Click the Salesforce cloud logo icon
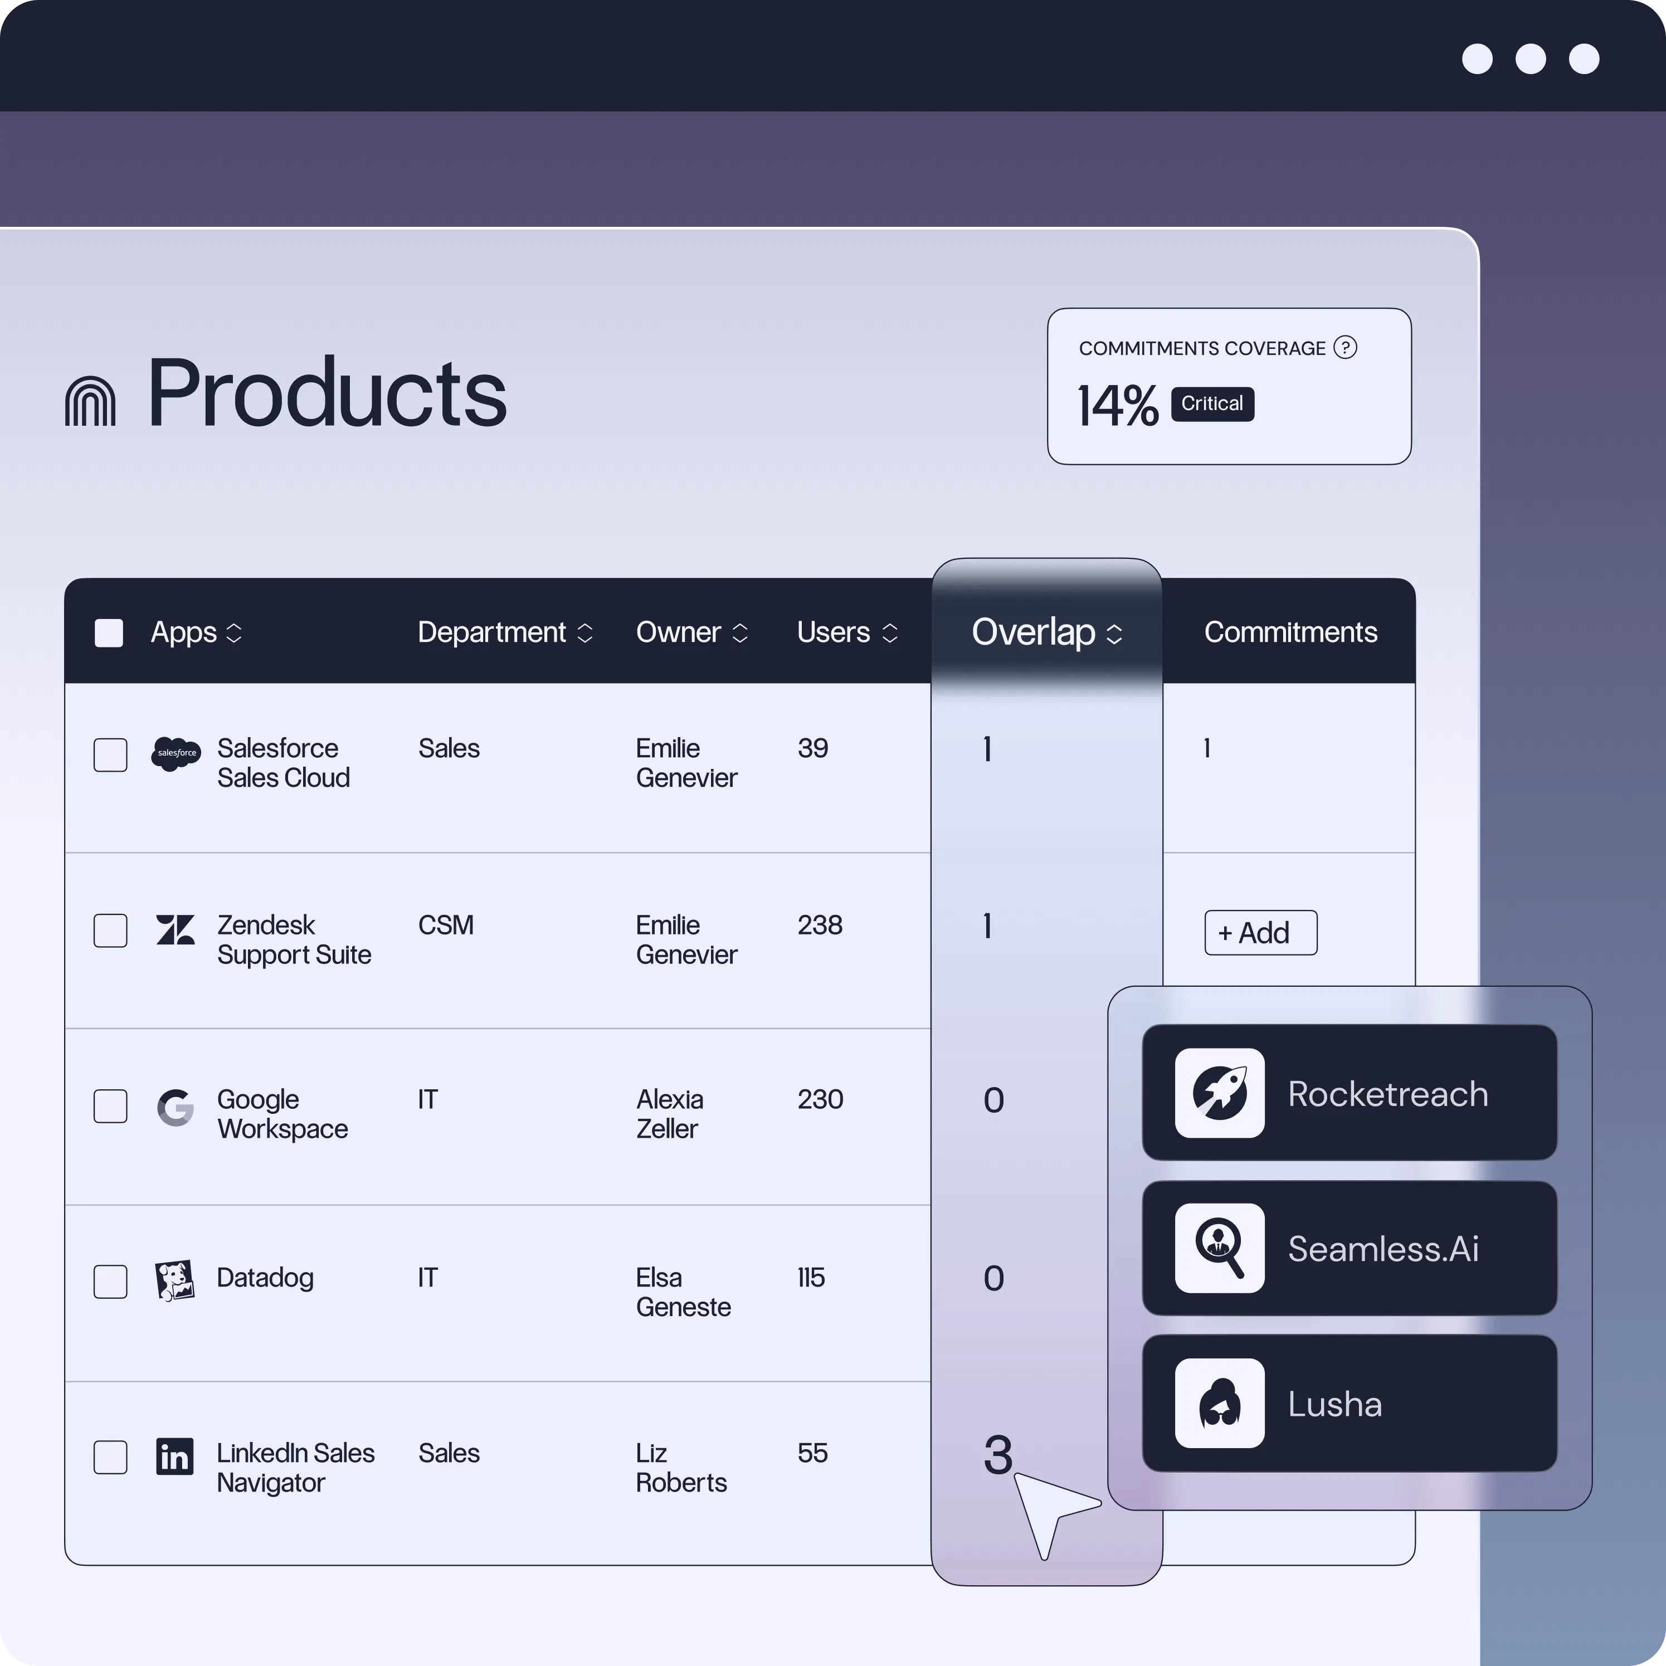The image size is (1666, 1666). click(x=176, y=754)
